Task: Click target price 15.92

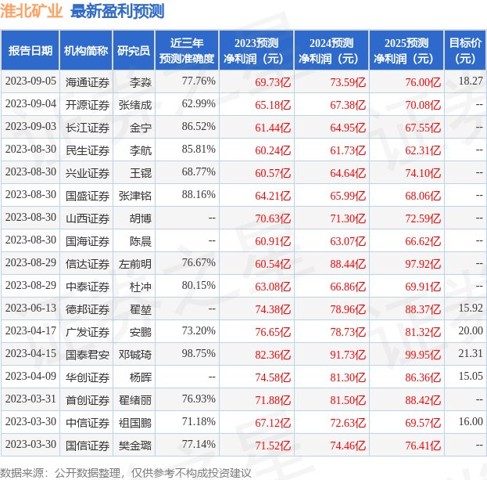Action: [x=471, y=308]
